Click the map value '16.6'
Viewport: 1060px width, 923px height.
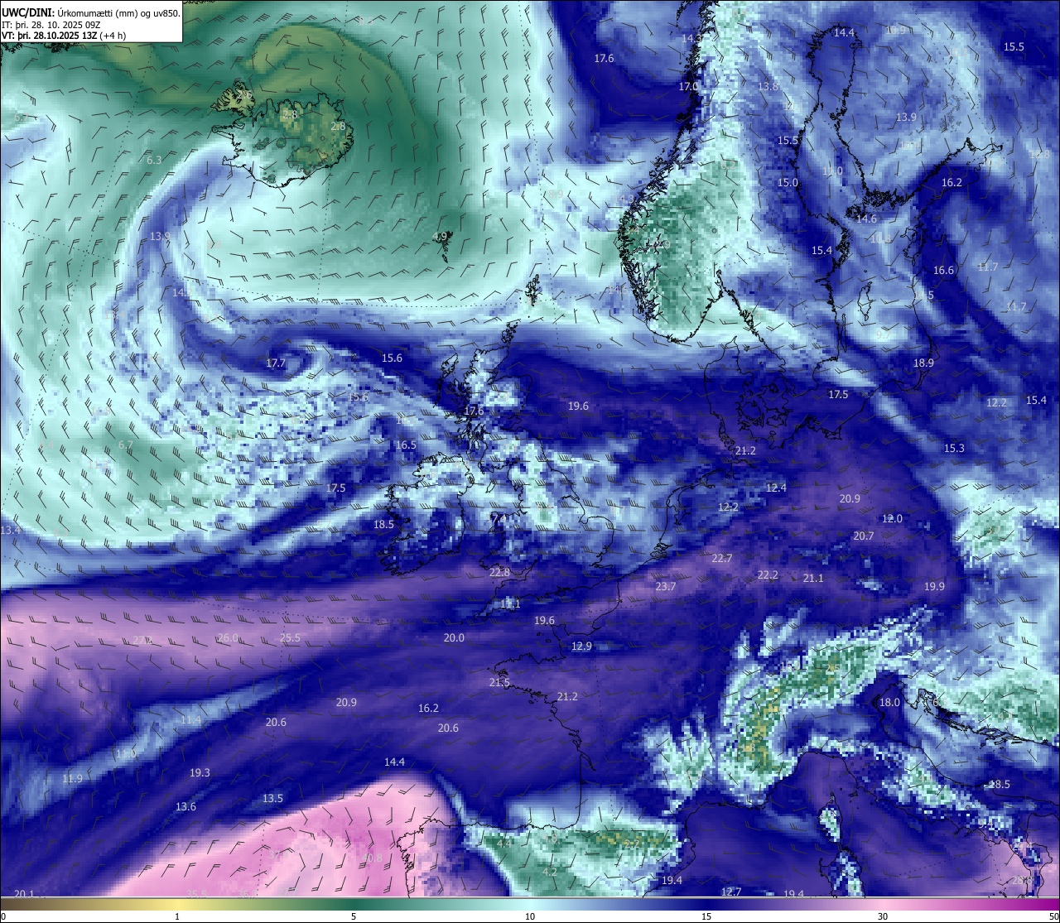(943, 270)
